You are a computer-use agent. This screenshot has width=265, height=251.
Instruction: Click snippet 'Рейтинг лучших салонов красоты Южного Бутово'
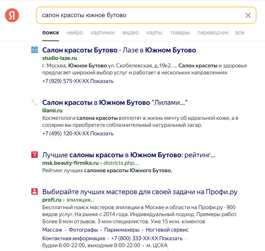[x=107, y=170]
